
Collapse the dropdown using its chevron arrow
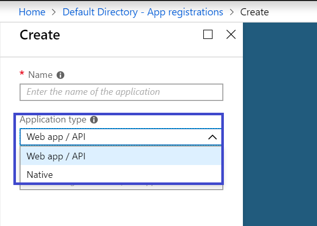(212, 137)
